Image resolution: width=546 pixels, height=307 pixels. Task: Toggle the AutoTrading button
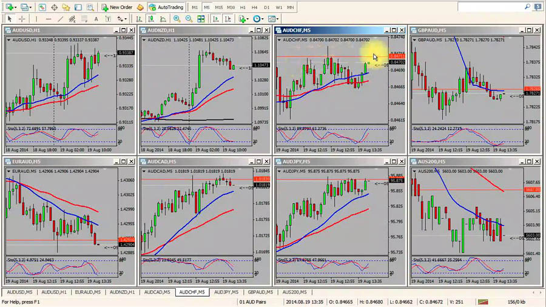tap(166, 7)
